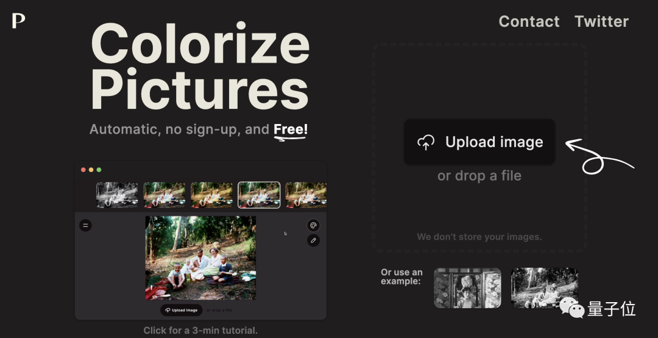Viewport: 658px width, 338px height.
Task: Click the yellow window dot in preview
Action: (x=91, y=170)
